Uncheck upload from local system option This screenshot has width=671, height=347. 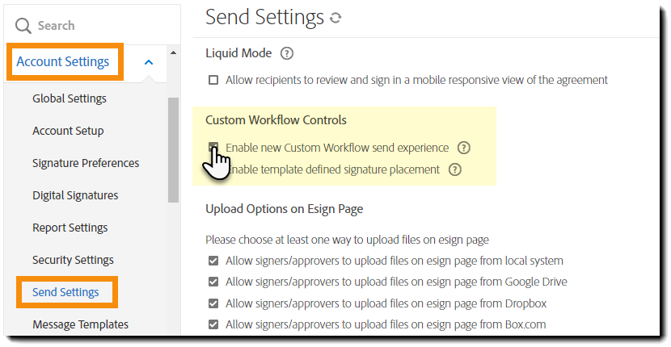213,261
